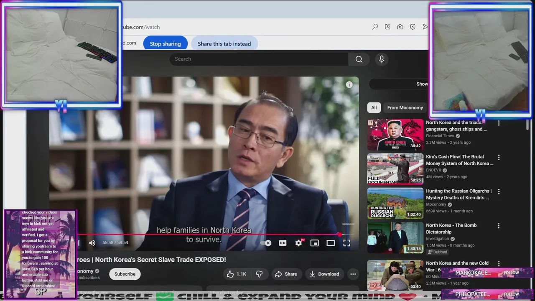Viewport: 535px width, 301px height.
Task: Open Hunting the Russian Oligarchs thumbnail
Action: point(395,203)
